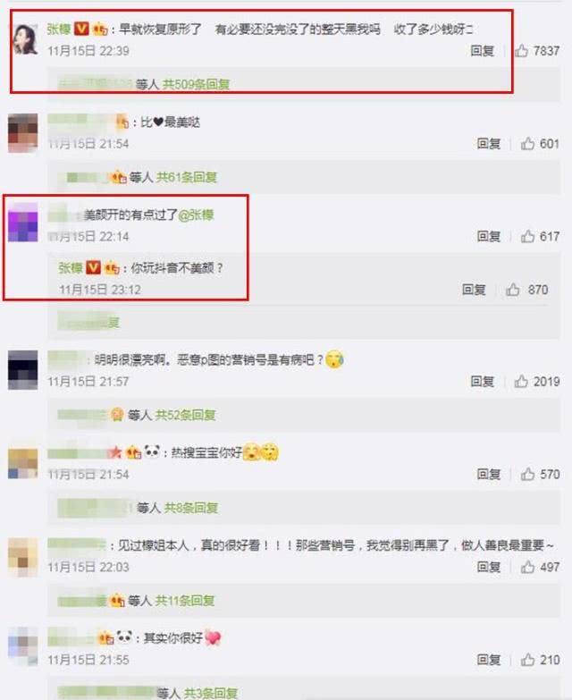Open the 共11条回复 replies
572x700 pixels.
(x=184, y=601)
